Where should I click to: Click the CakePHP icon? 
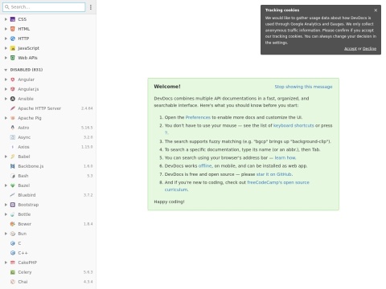[13, 263]
